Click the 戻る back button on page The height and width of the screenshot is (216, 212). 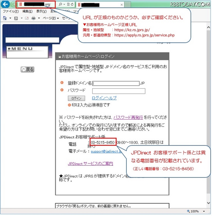point(27,69)
